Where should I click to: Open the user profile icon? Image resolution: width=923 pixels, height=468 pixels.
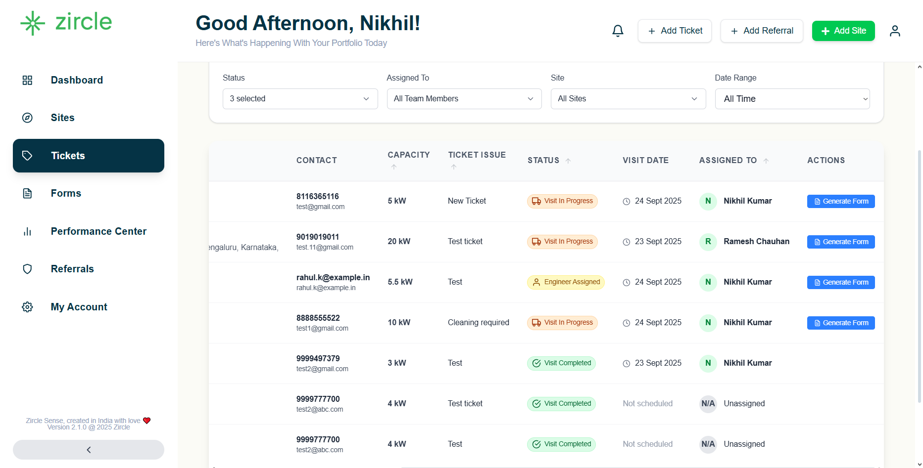pos(894,31)
